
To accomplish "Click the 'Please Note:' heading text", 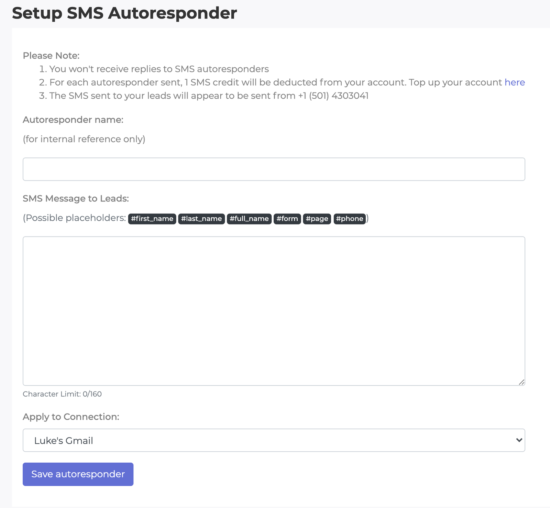I will pyautogui.click(x=51, y=56).
